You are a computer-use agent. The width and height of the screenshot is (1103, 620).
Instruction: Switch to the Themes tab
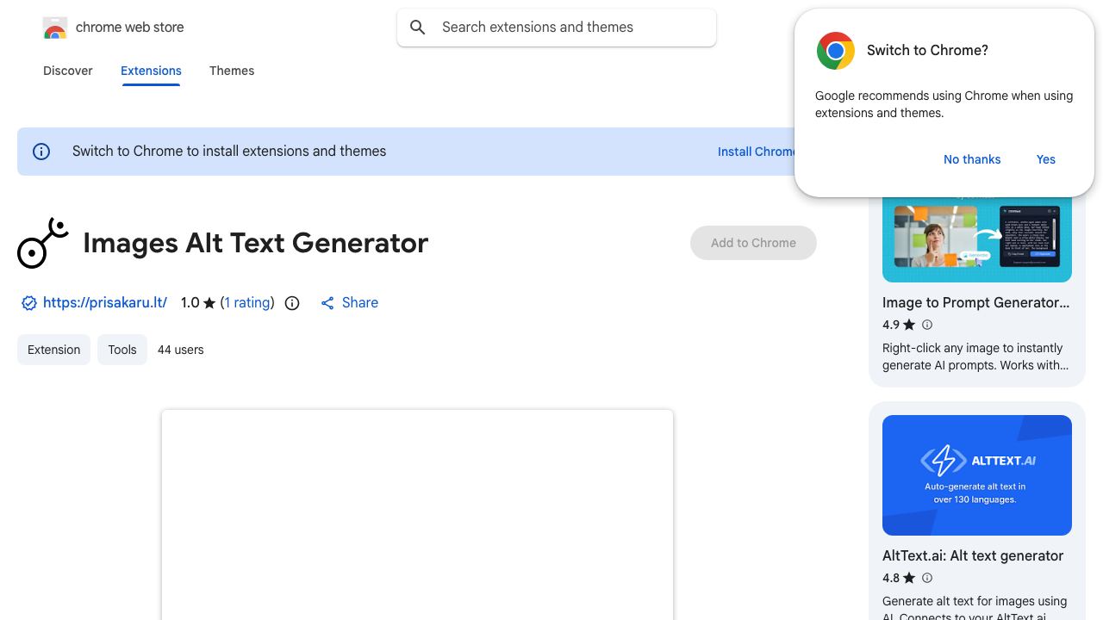[x=232, y=71]
